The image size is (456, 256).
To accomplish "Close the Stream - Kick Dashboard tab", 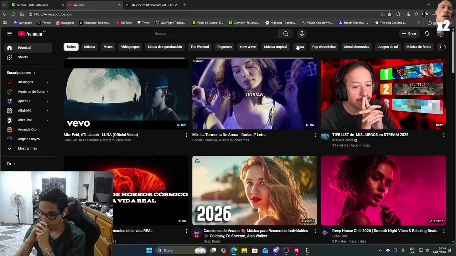I will click(63, 5).
